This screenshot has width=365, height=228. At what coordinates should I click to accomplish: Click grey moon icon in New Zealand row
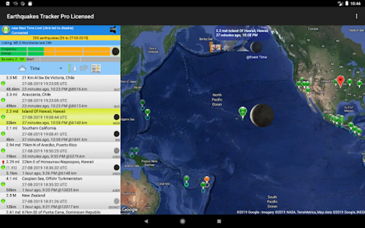click(117, 201)
